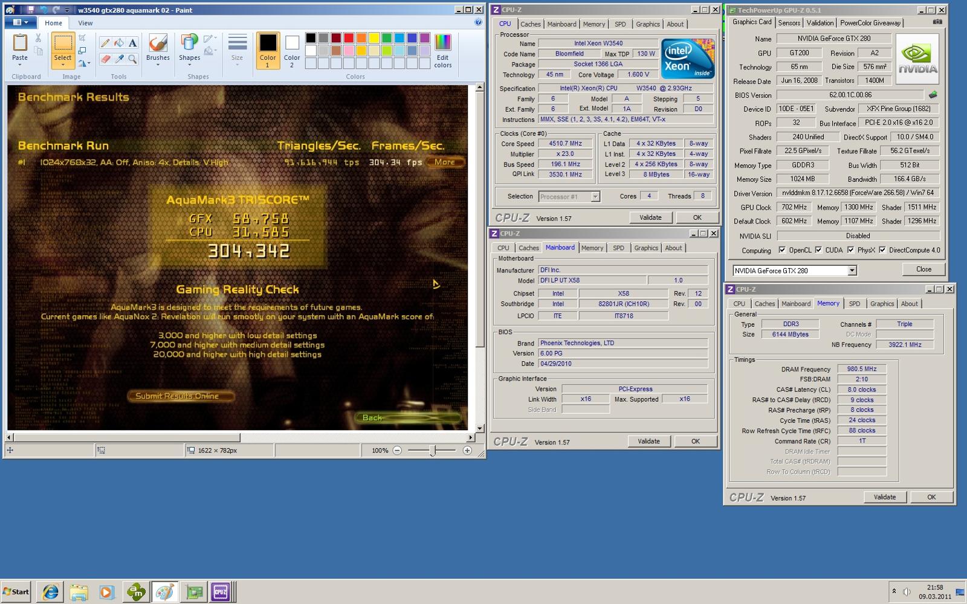Click OK in the mainboard CPU-Z window
This screenshot has height=604, width=967.
695,442
